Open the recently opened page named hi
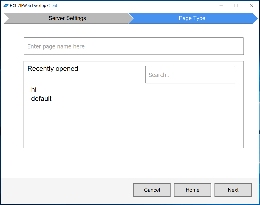Image resolution: width=260 pixels, height=205 pixels. pyautogui.click(x=34, y=90)
